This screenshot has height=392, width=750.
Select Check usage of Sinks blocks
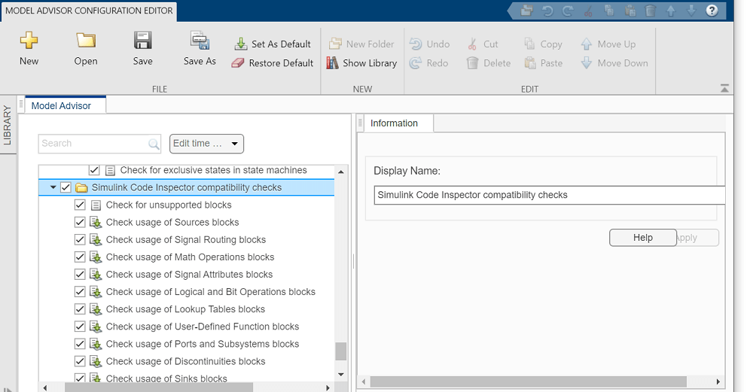click(x=166, y=378)
